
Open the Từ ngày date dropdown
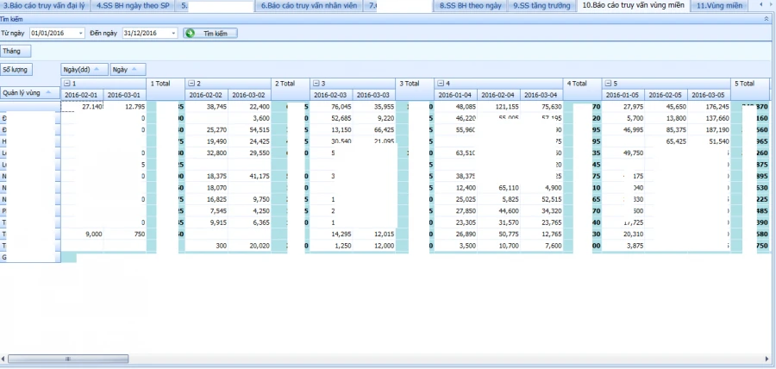coord(81,33)
